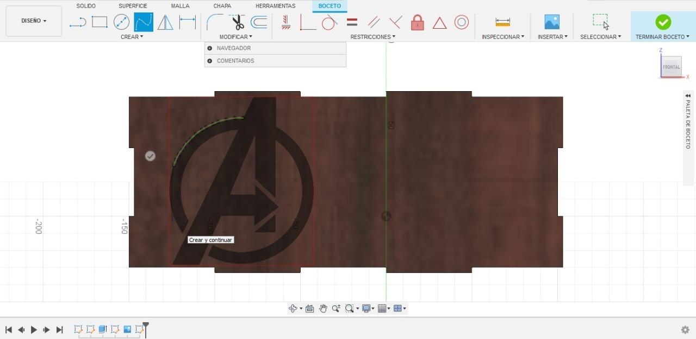Screen dimensions: 696x339
Task: Select first sketch feature in timeline
Action: [x=78, y=329]
